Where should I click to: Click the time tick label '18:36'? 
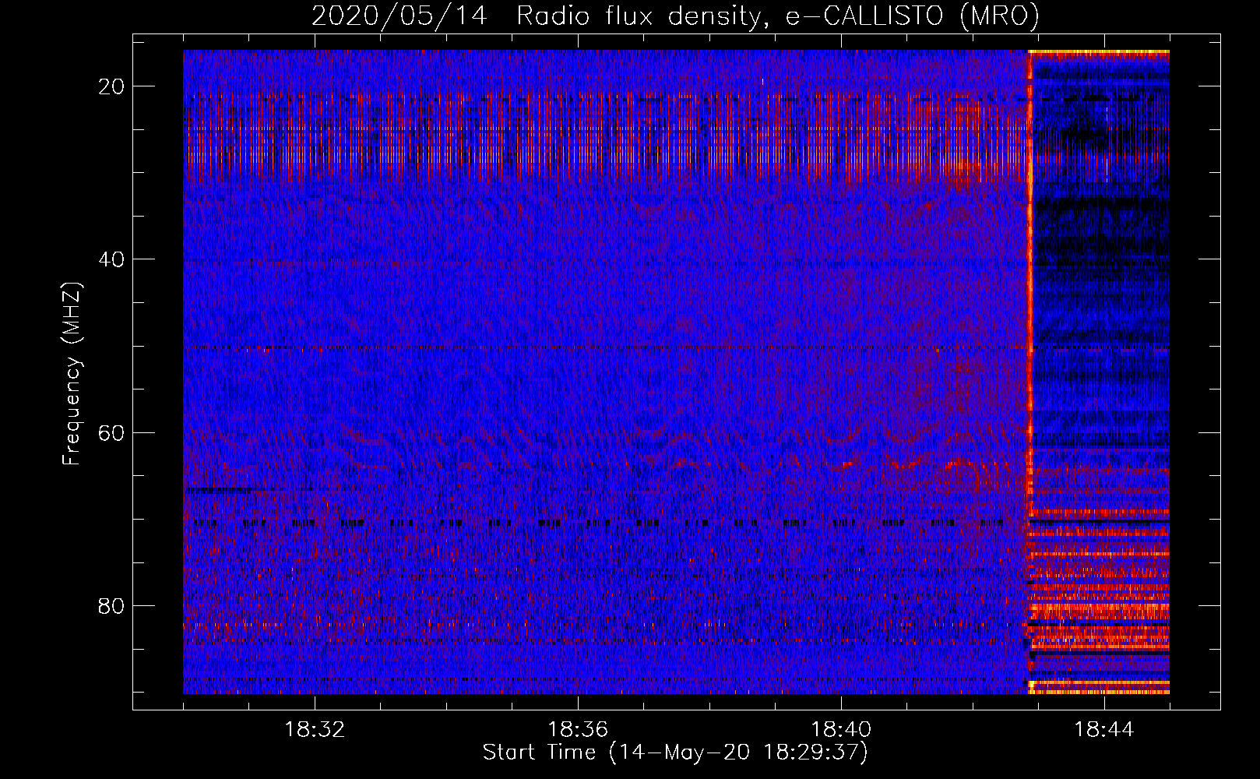click(x=578, y=730)
